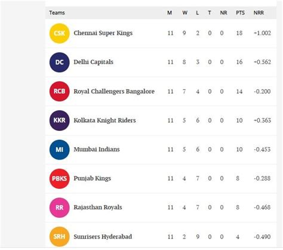Click the PTS column header
This screenshot has width=283, height=250.
coord(240,13)
